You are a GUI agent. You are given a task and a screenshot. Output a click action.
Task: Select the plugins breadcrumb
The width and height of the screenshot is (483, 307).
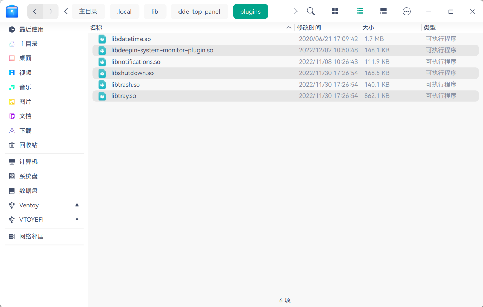click(250, 12)
